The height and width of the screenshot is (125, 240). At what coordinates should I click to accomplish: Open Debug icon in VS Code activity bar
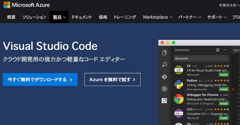pyautogui.click(x=164, y=89)
